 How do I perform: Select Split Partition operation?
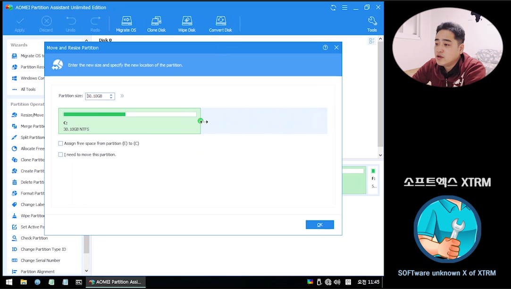point(28,137)
